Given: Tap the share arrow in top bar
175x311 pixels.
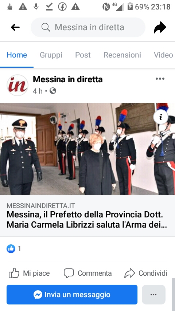Looking at the screenshot, I should 160,27.
